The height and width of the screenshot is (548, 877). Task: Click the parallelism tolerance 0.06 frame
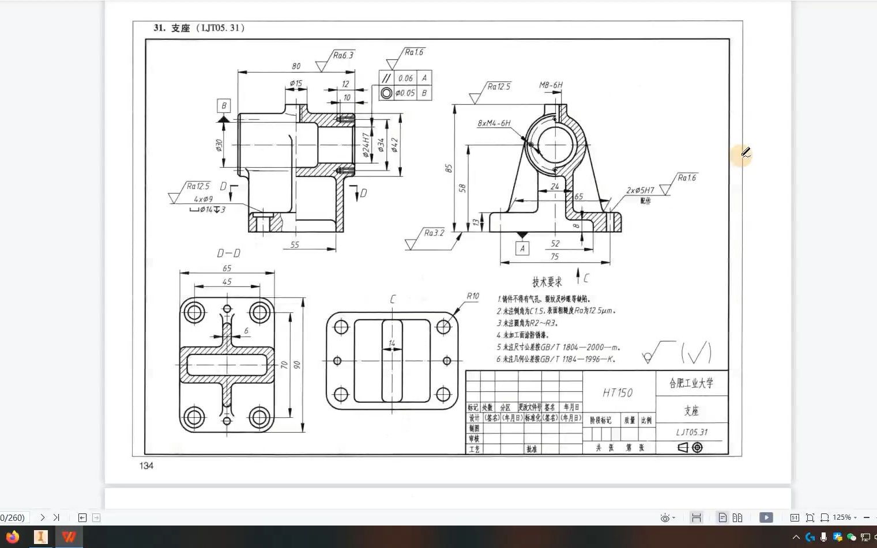click(x=405, y=78)
